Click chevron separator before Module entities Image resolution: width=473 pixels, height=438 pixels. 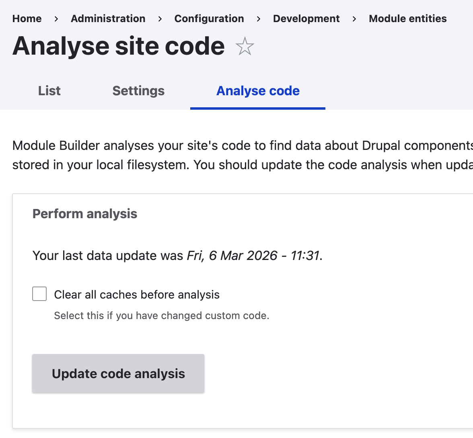click(x=354, y=19)
